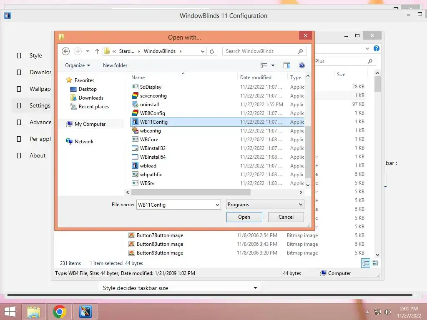Select the uninstall application
The width and height of the screenshot is (427, 320).
[217, 105]
